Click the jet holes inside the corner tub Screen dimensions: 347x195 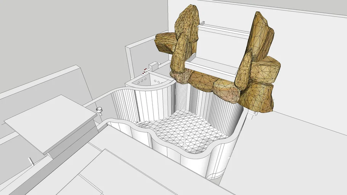click(x=141, y=81)
